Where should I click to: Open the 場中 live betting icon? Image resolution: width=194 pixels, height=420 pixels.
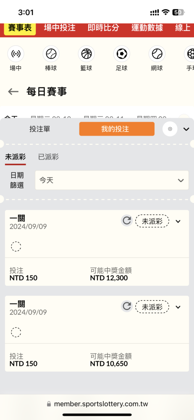coord(16,54)
